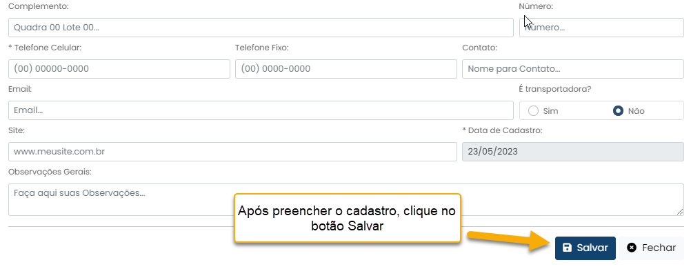This screenshot has width=691, height=269.
Task: Click the Telefone Celular label text
Action: [x=45, y=48]
